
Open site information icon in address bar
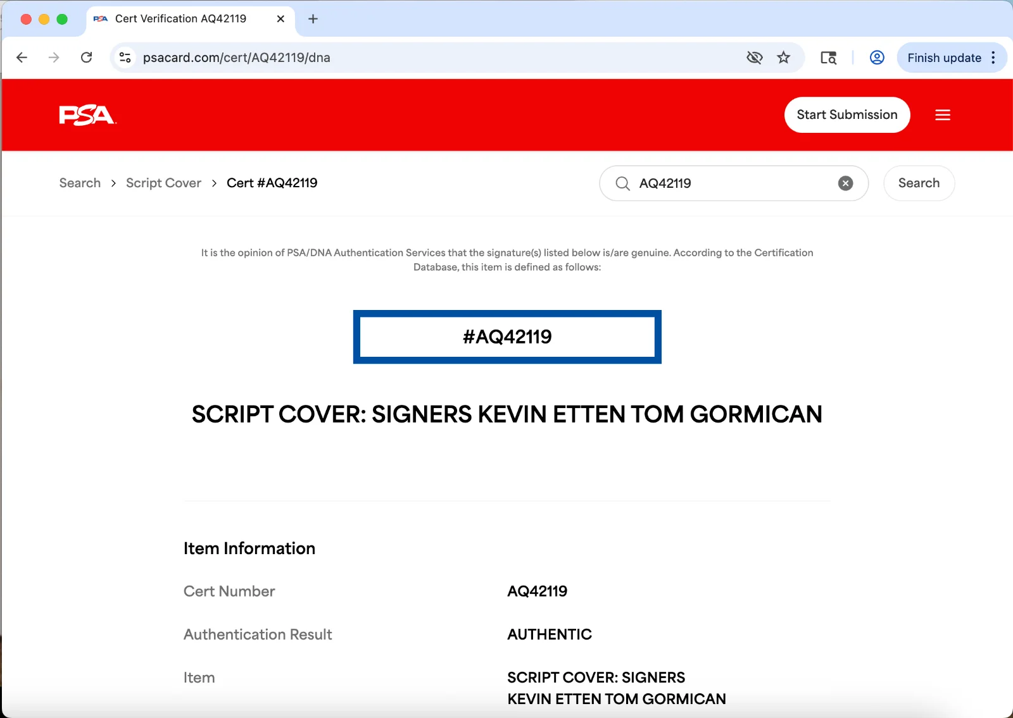coord(125,58)
